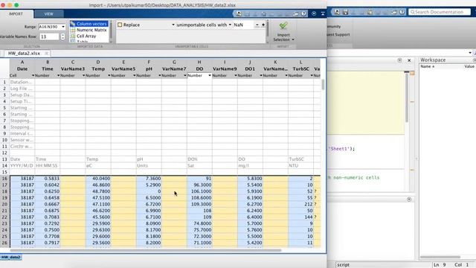Click Save icon in main MATLAB toolbar

(345, 12)
